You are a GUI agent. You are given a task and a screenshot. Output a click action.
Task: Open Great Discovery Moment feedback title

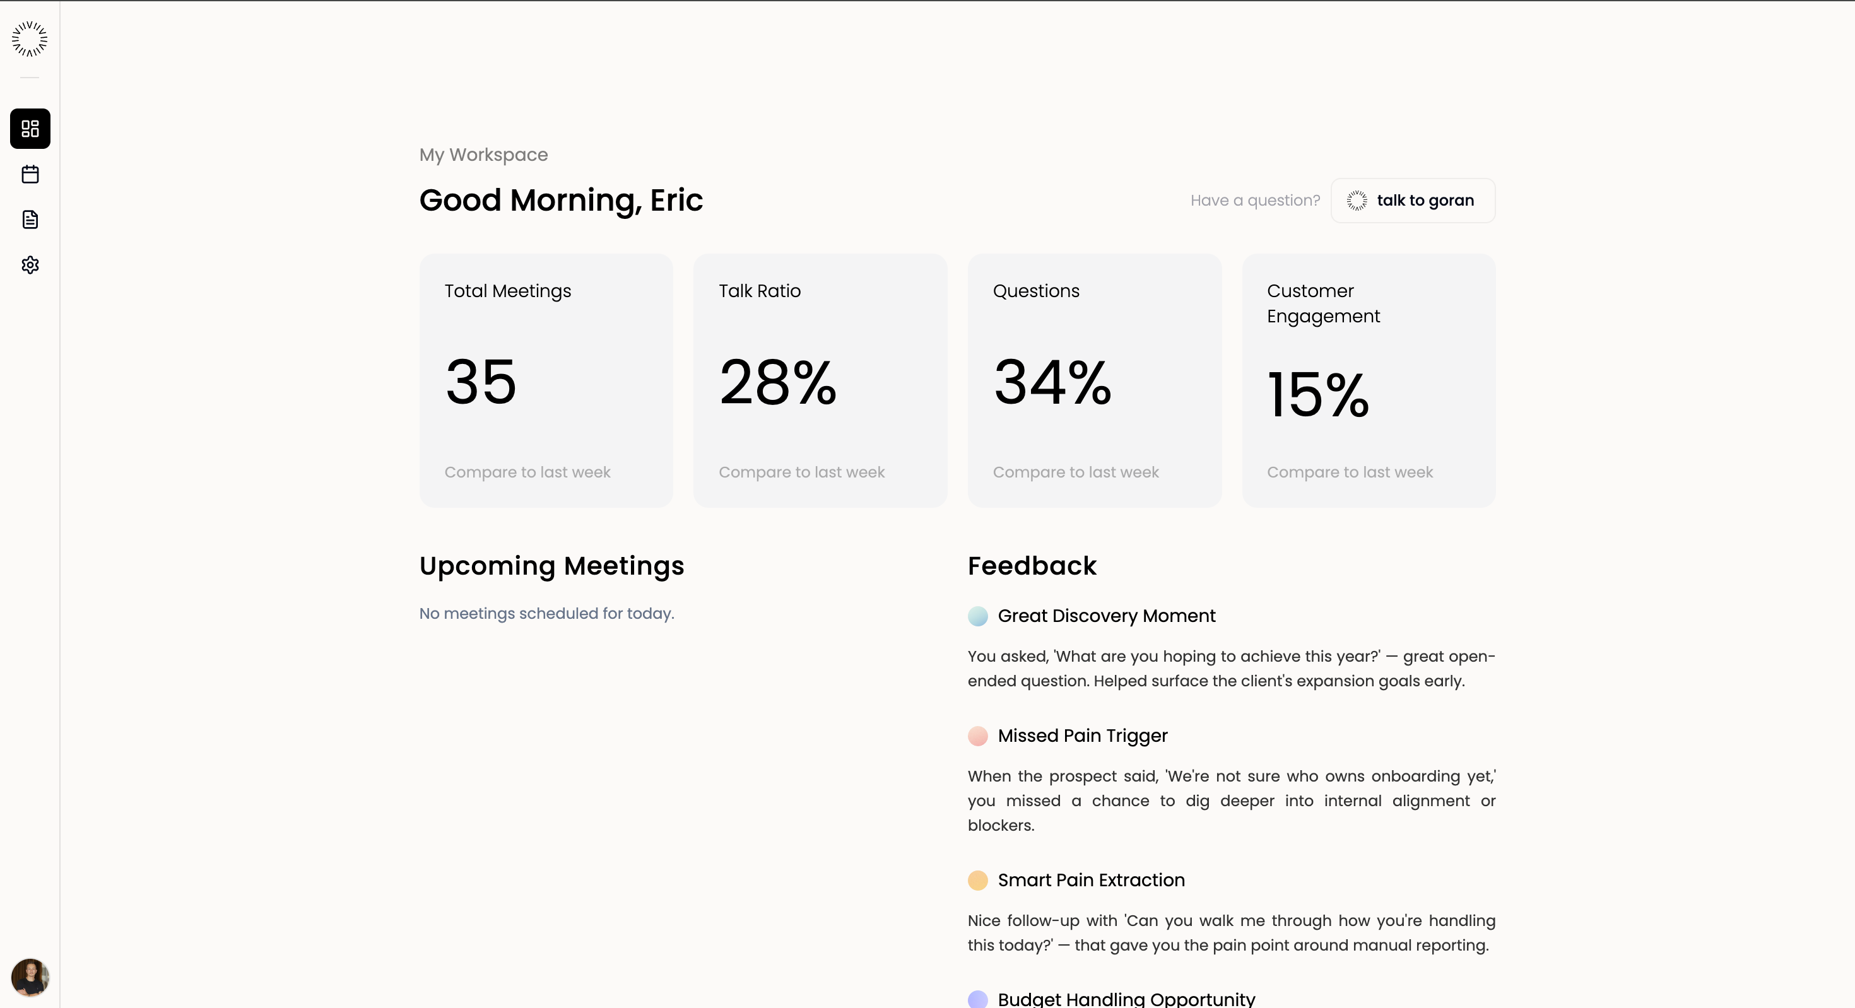(x=1106, y=616)
